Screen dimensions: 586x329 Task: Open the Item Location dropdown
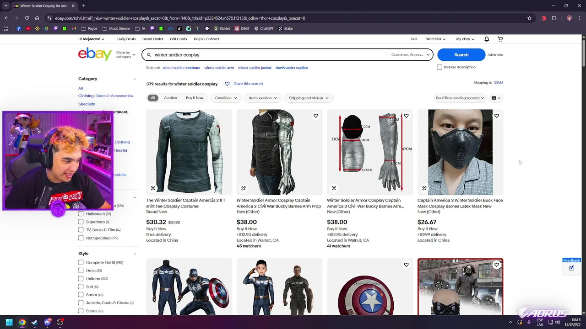pos(263,98)
